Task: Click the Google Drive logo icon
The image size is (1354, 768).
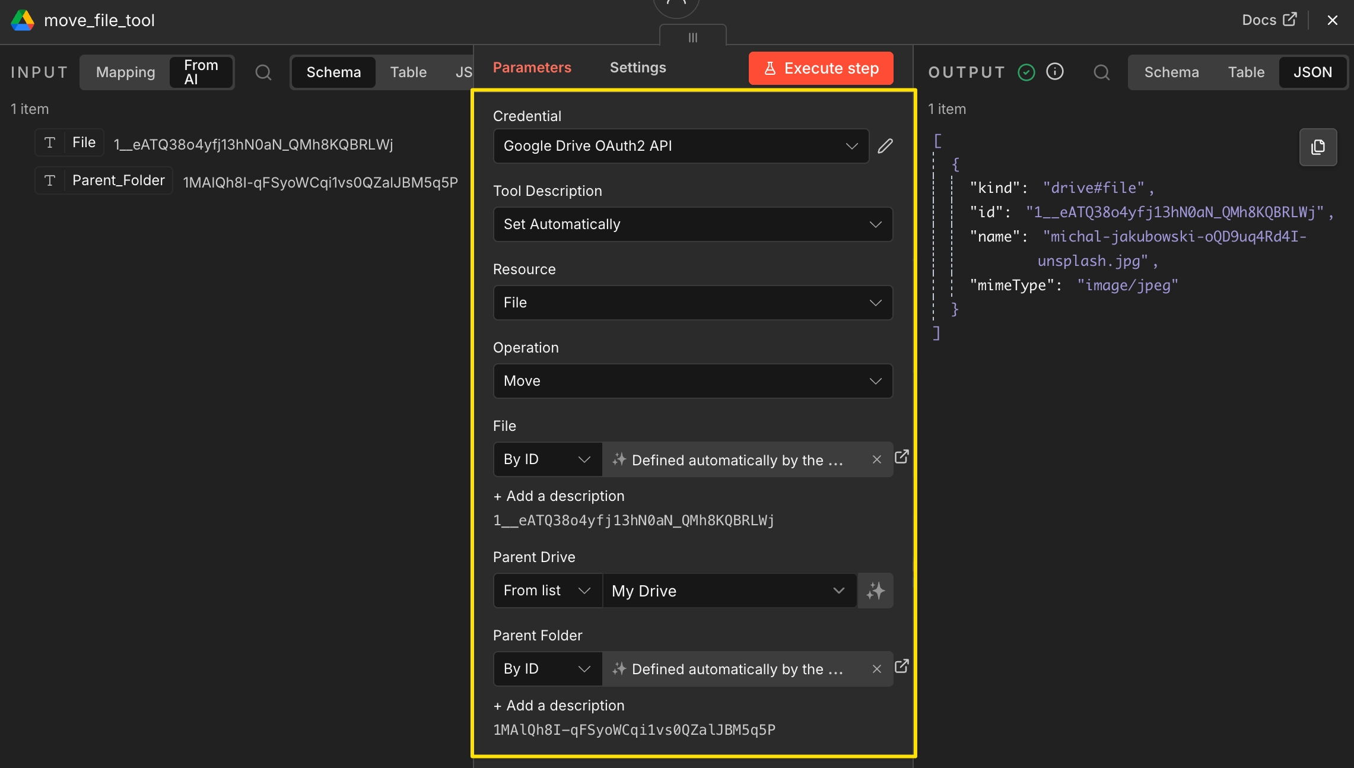Action: point(23,21)
